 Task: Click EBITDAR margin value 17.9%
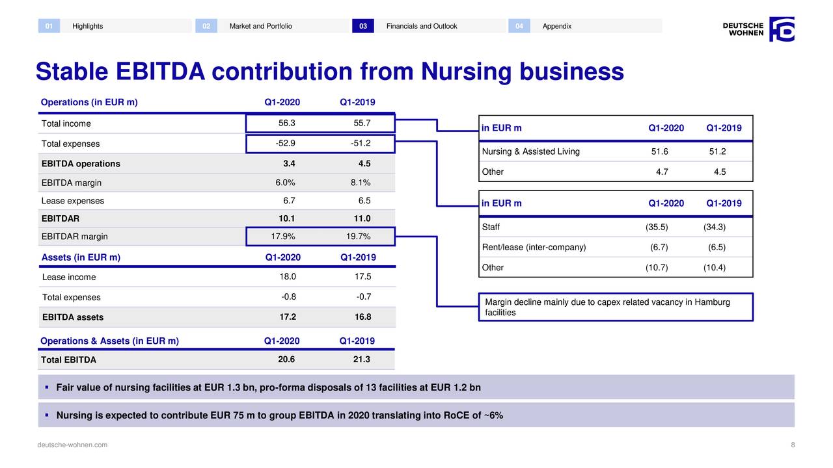click(x=284, y=236)
